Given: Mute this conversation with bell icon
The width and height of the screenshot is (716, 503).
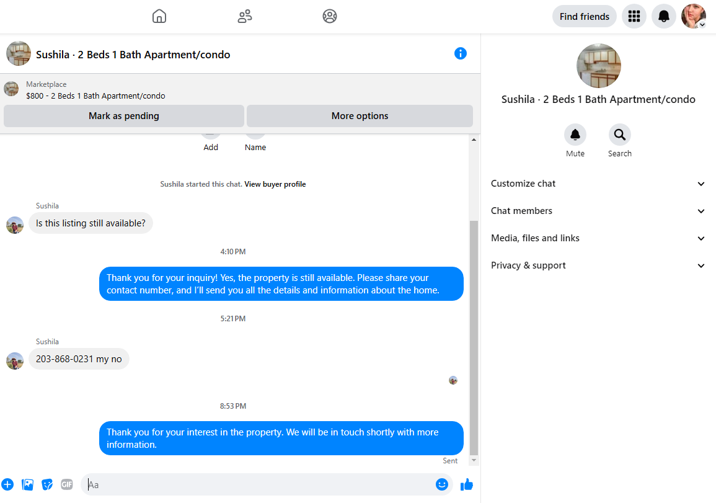Looking at the screenshot, I should point(575,135).
